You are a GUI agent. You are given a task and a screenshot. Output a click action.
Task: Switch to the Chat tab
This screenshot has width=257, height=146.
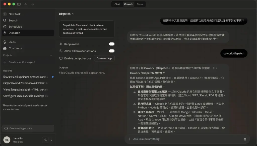(x=117, y=4)
